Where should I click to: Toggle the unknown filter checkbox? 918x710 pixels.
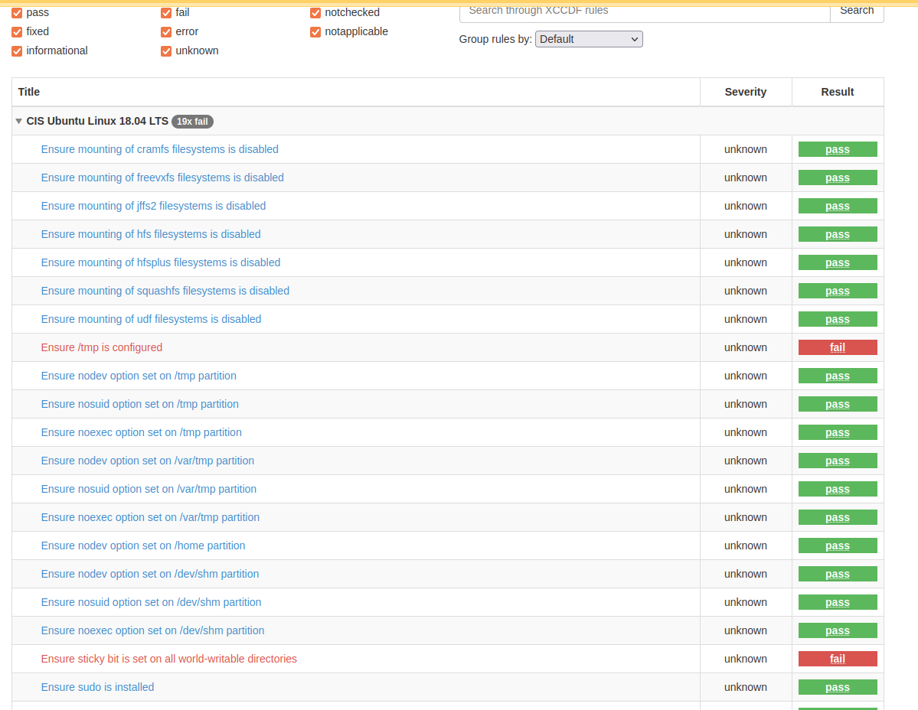point(166,50)
